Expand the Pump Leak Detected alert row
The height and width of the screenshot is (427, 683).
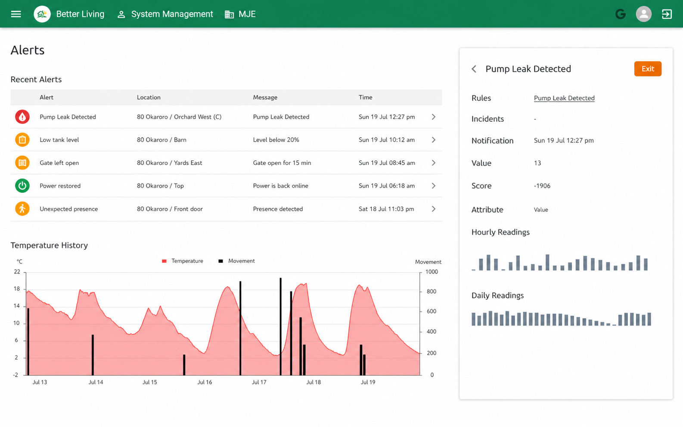click(x=434, y=117)
